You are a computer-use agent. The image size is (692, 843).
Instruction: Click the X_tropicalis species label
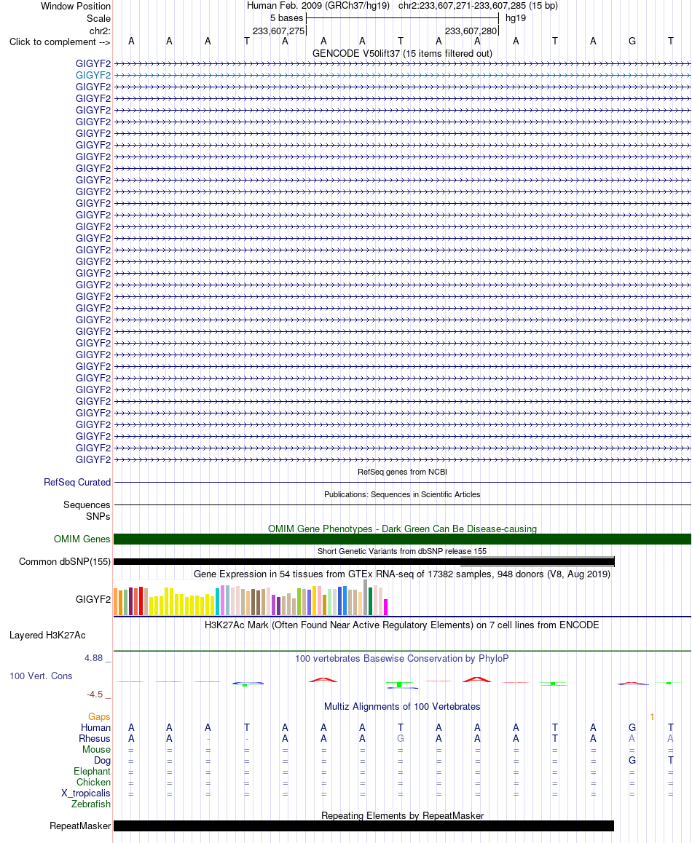[x=85, y=793]
